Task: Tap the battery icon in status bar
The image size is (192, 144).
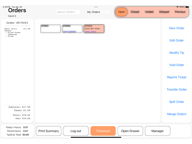Action: click(187, 7)
